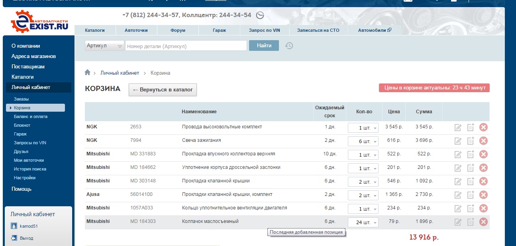This screenshot has width=516, height=246.
Task: Click the Выход logout link
Action: pos(26,238)
